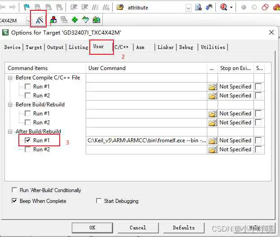
Task: Open the attribute search combo dropdown arrow
Action: coord(188,8)
